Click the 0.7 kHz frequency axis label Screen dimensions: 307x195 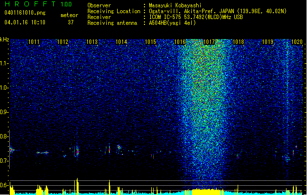point(4,161)
